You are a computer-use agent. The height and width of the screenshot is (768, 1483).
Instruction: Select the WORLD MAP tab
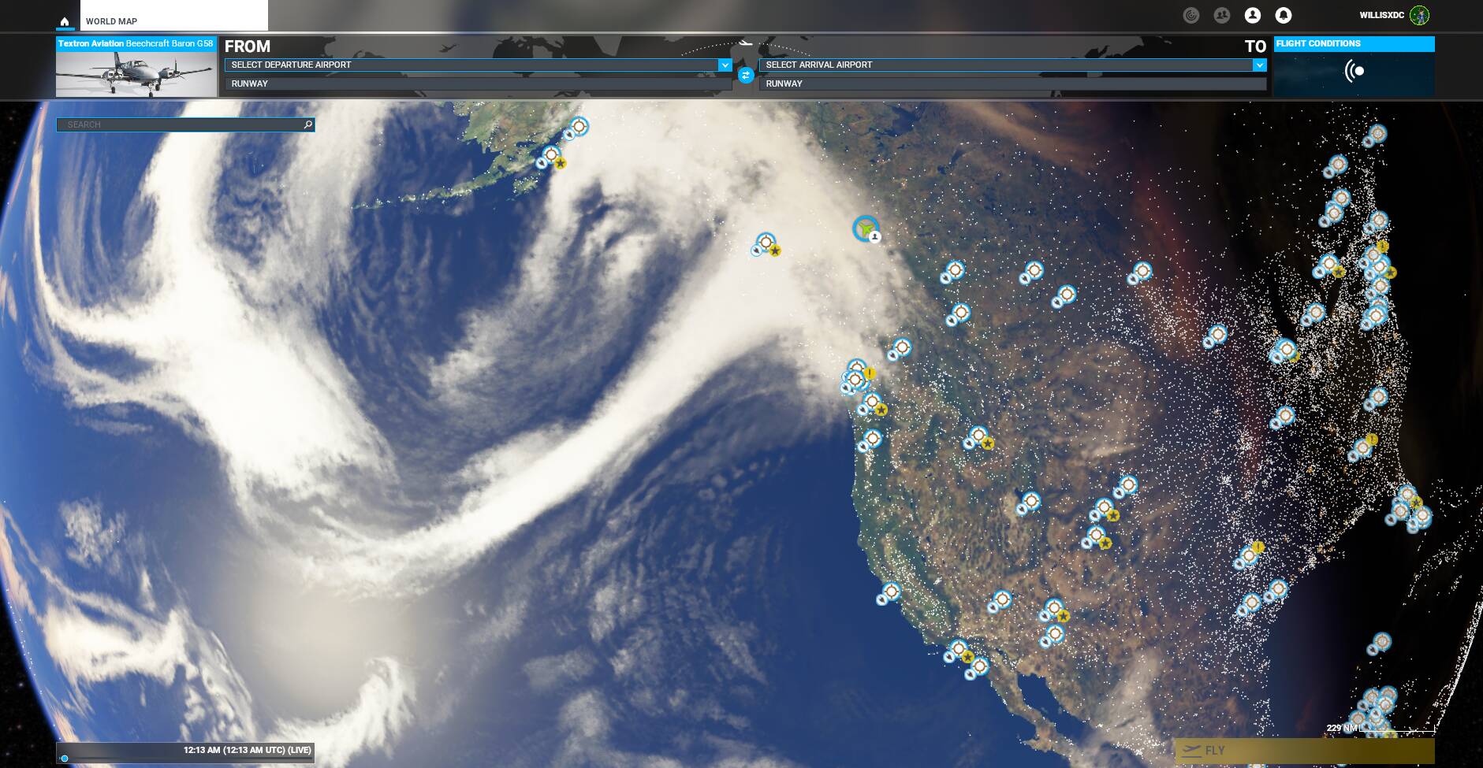[x=173, y=16]
